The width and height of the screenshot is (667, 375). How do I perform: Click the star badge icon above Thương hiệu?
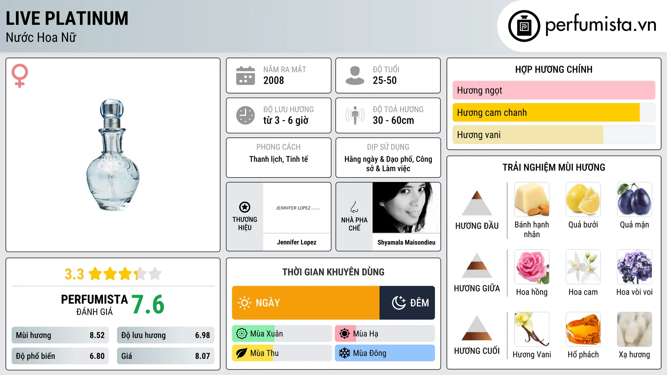245,207
